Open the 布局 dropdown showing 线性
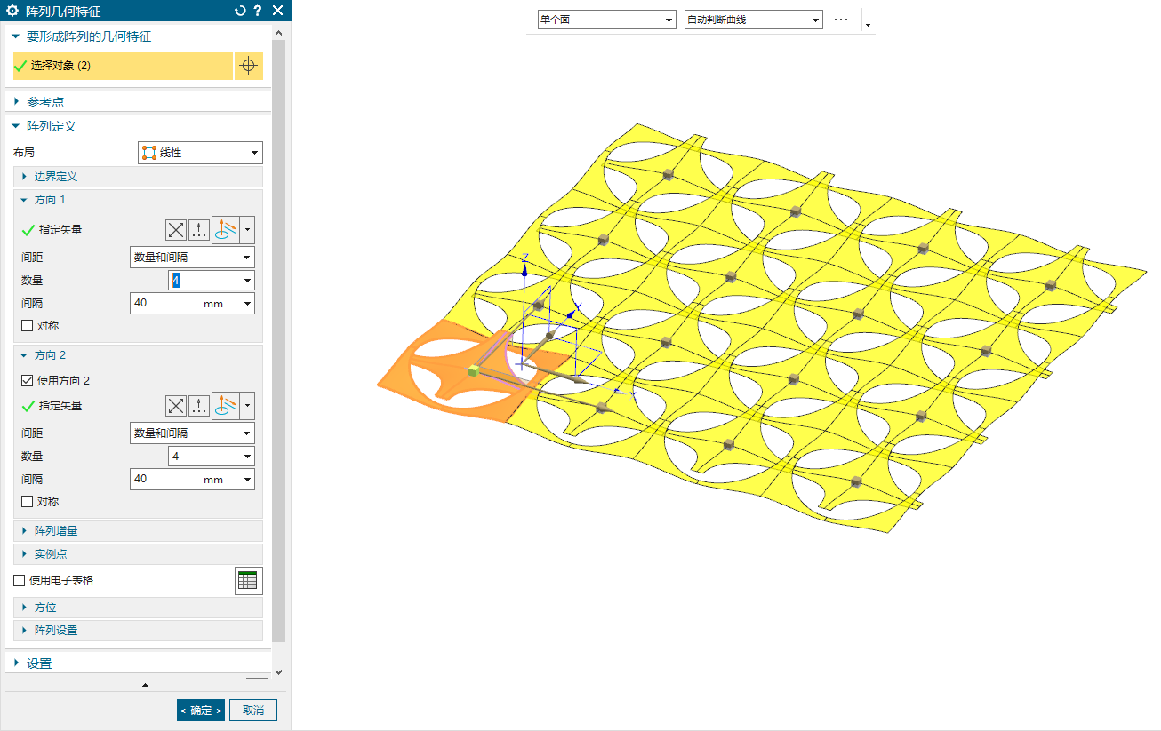The height and width of the screenshot is (731, 1161). [200, 153]
